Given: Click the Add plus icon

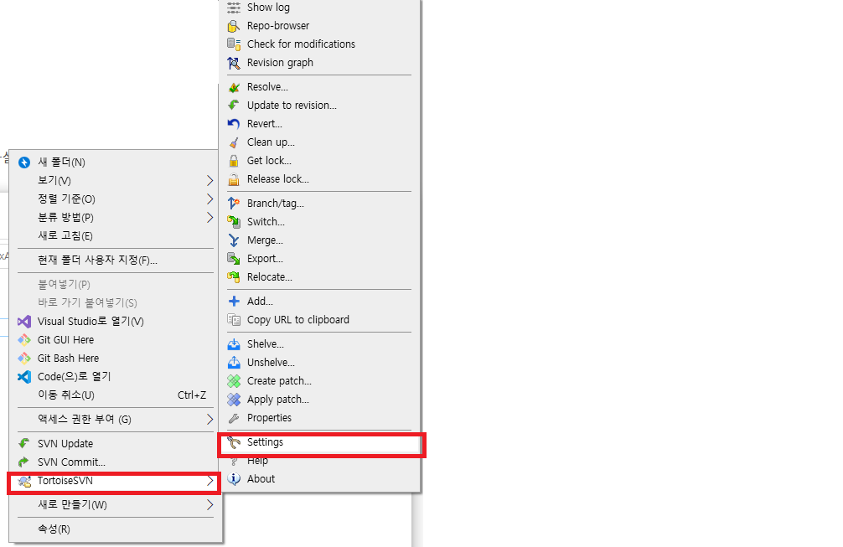Looking at the screenshot, I should click(x=233, y=301).
